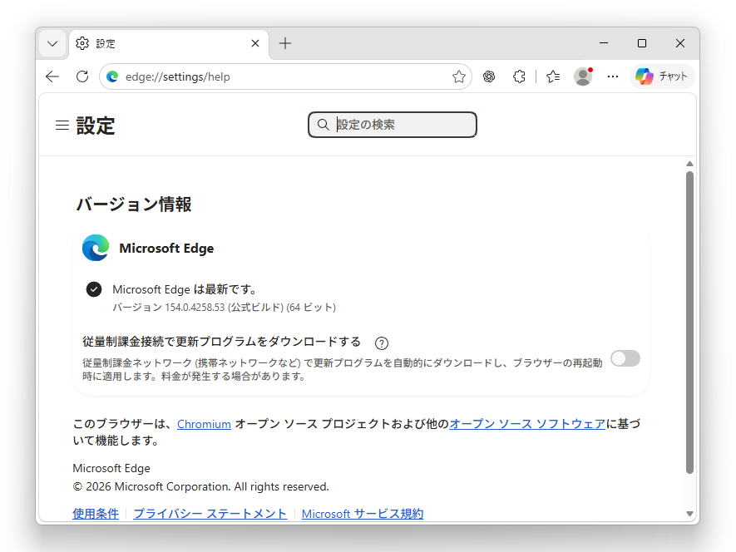The width and height of the screenshot is (736, 552).
Task: Open the settings hamburger menu
Action: pos(62,126)
